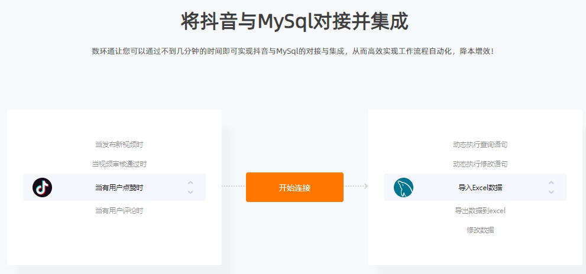Click down chevron in Douyin trigger selector
This screenshot has height=274, width=586.
(190, 192)
